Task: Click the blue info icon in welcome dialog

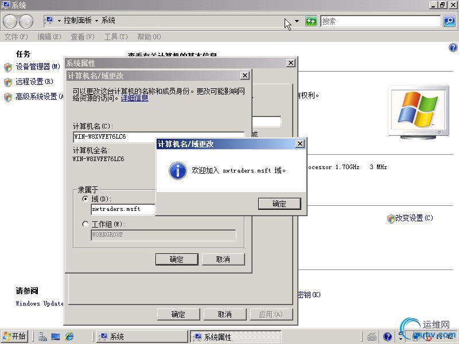Action: tap(178, 171)
